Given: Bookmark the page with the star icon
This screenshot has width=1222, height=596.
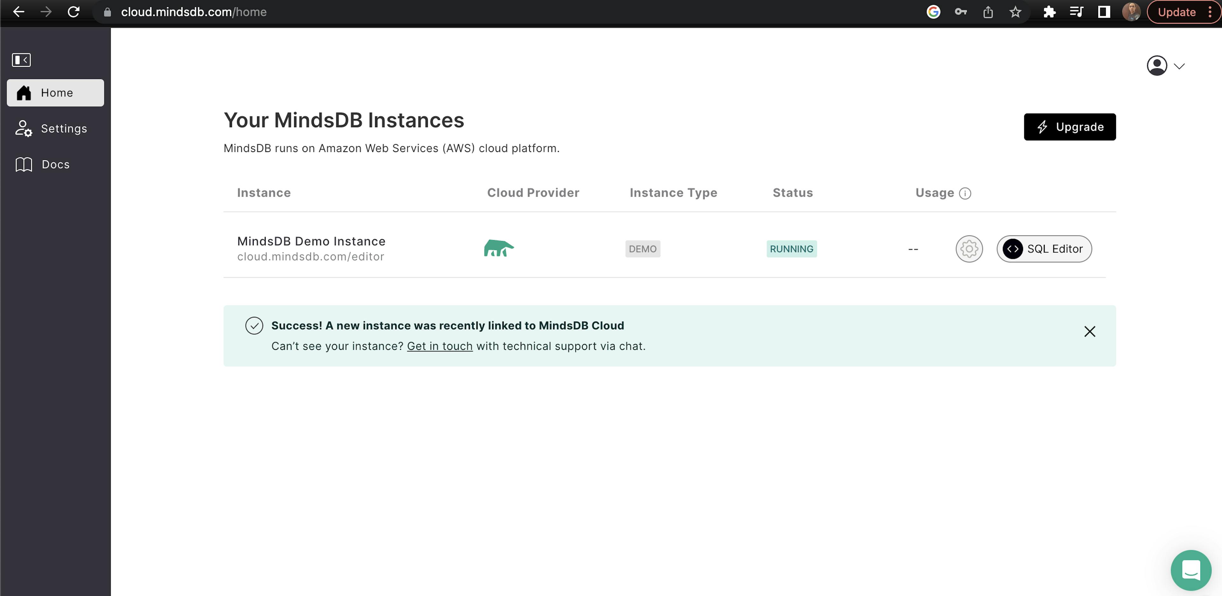Looking at the screenshot, I should 1016,11.
